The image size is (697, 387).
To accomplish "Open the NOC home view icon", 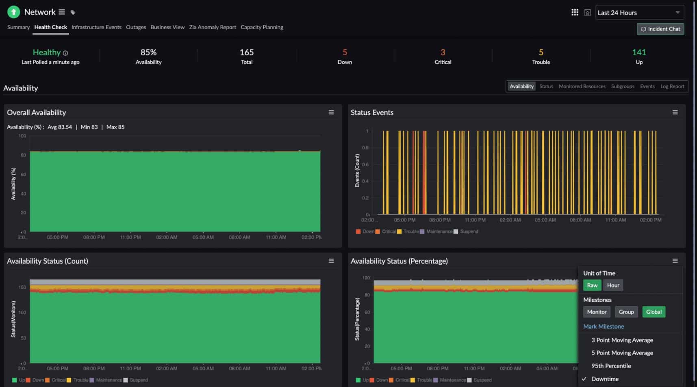I will click(x=587, y=13).
